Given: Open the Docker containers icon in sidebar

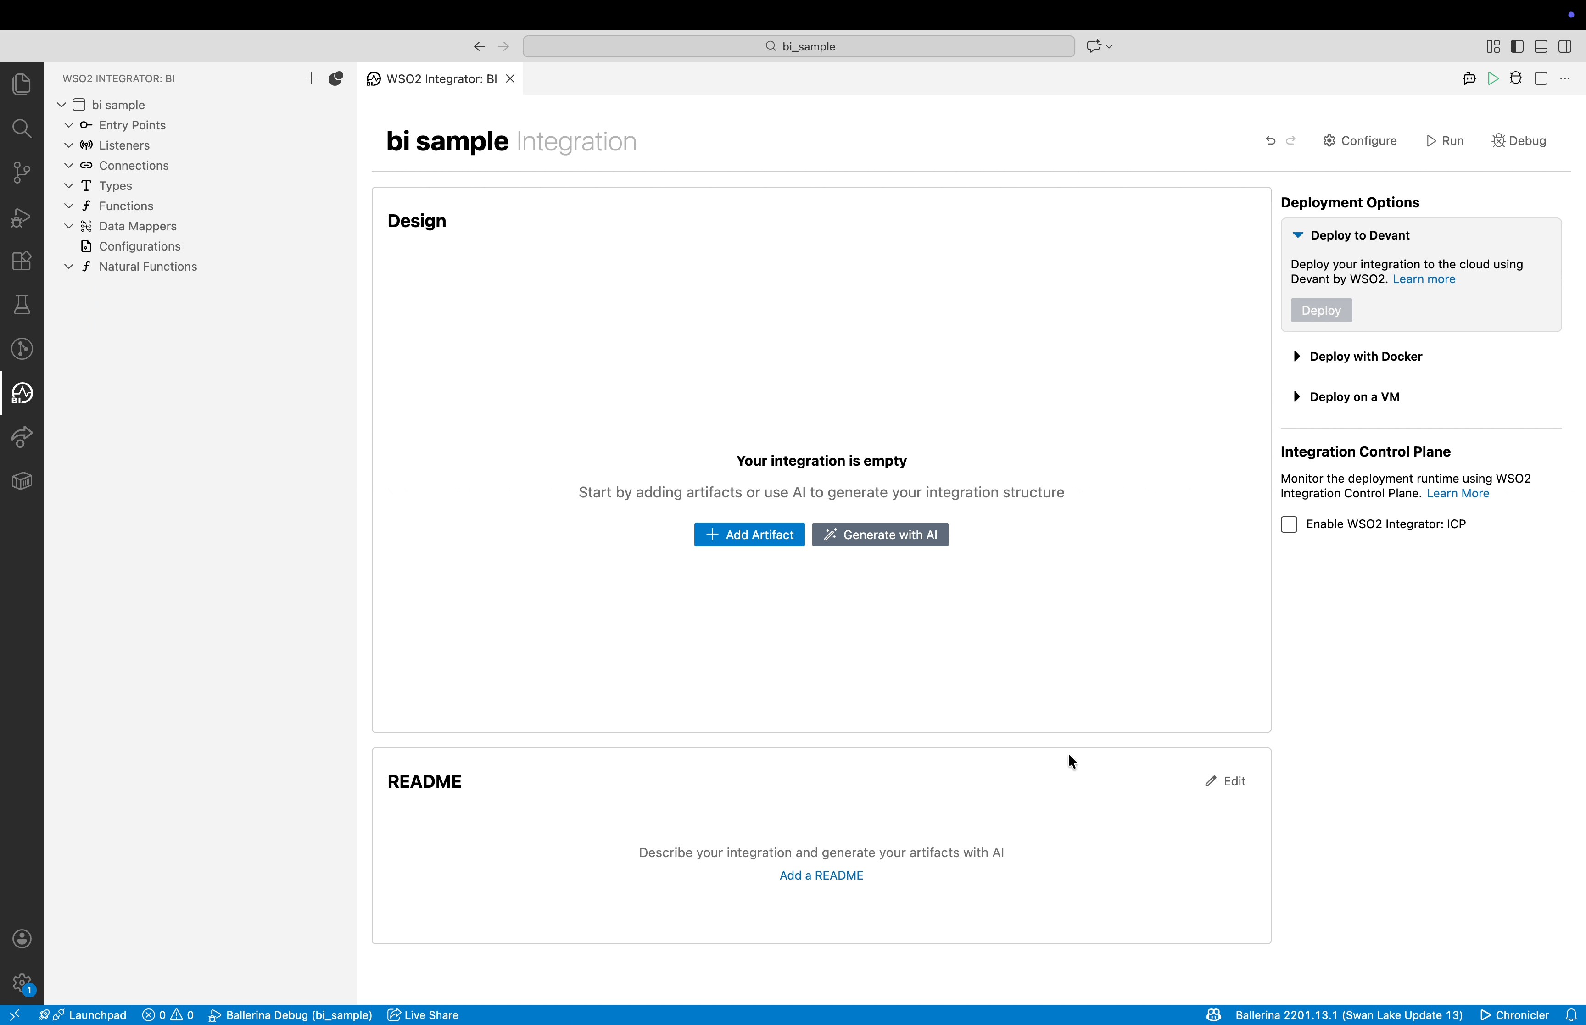Looking at the screenshot, I should click(22, 480).
